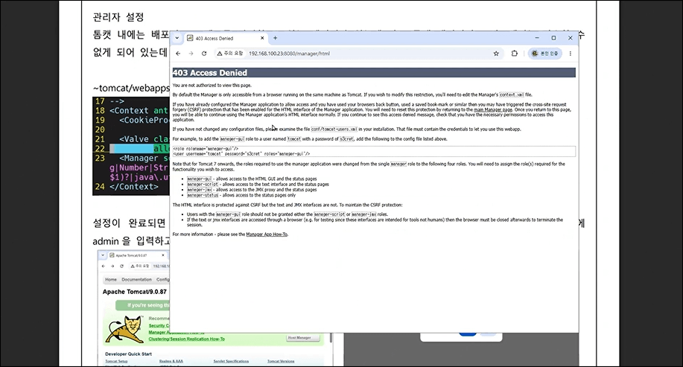Click the forward arrow in front browser

coord(191,54)
